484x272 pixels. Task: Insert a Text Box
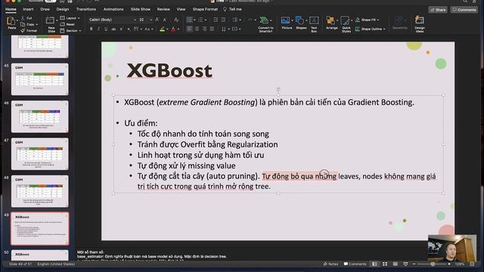pos(314,24)
